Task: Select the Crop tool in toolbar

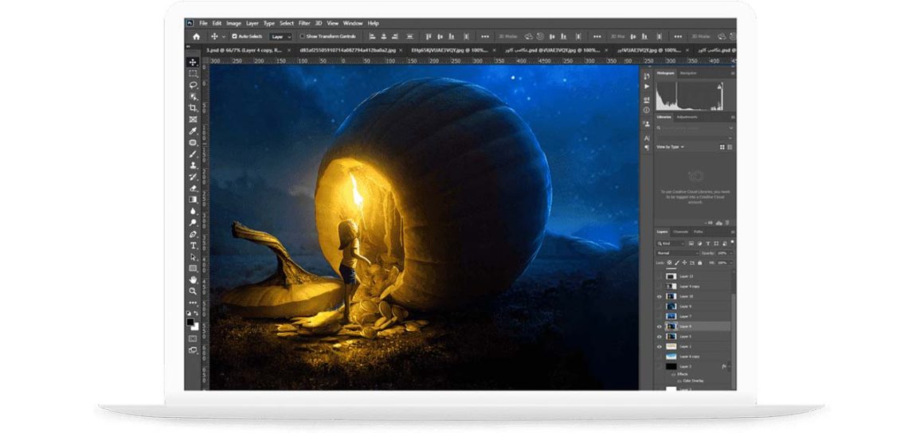Action: tap(193, 107)
